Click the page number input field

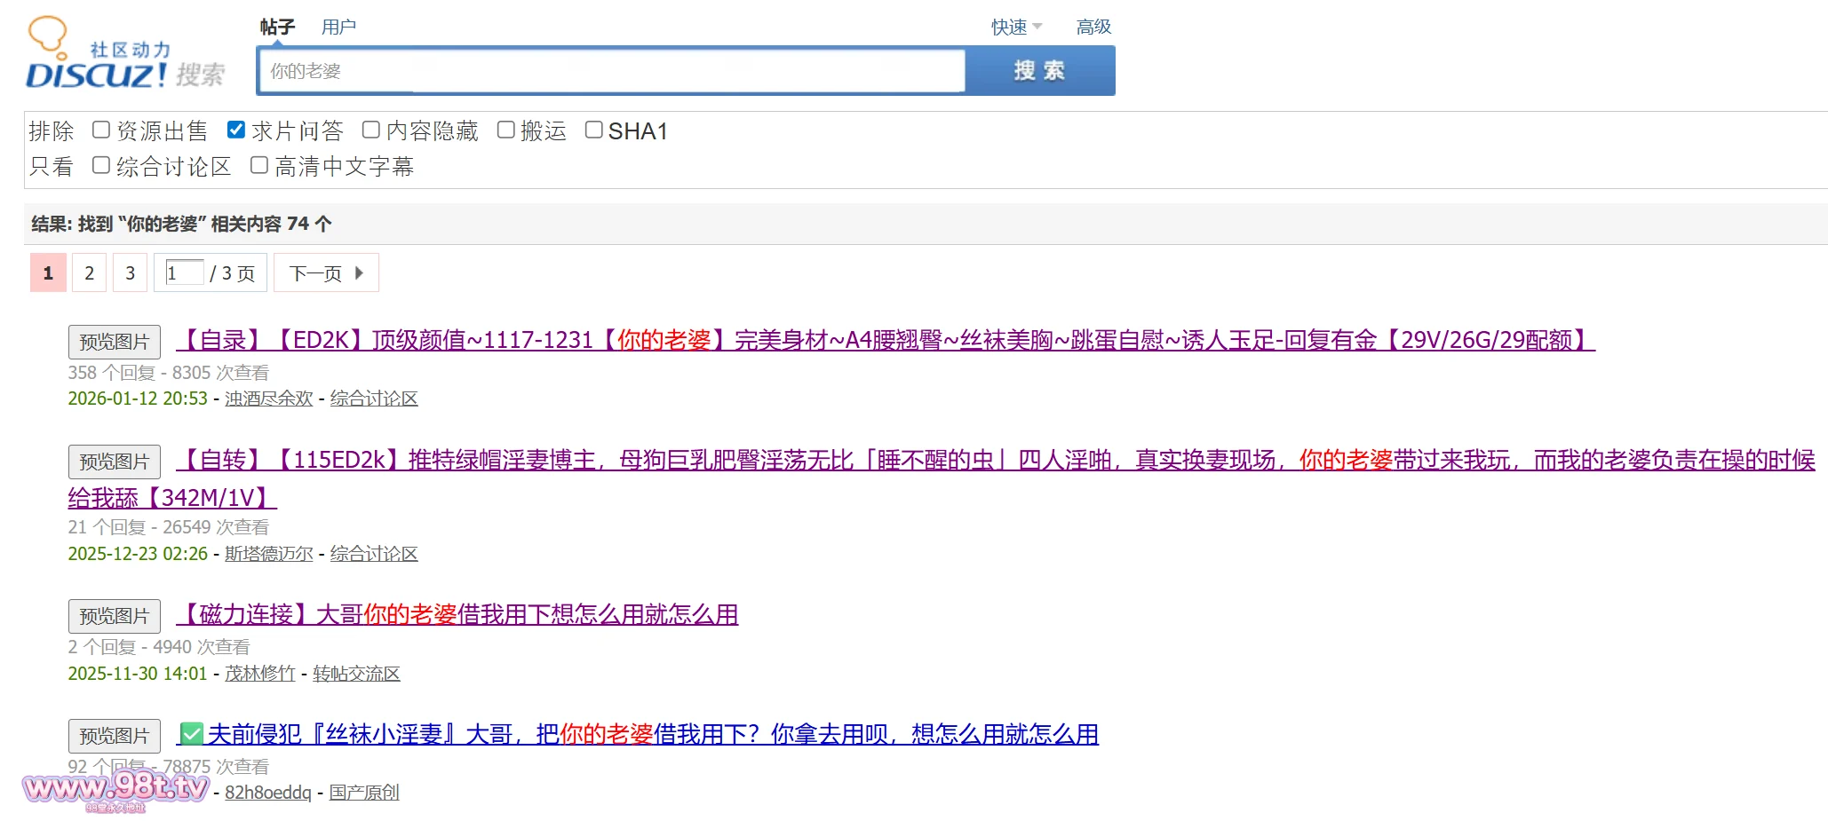(184, 273)
